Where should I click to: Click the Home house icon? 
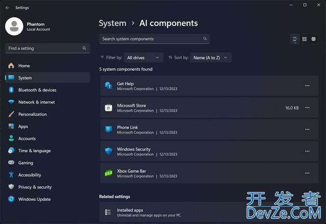[11, 66]
